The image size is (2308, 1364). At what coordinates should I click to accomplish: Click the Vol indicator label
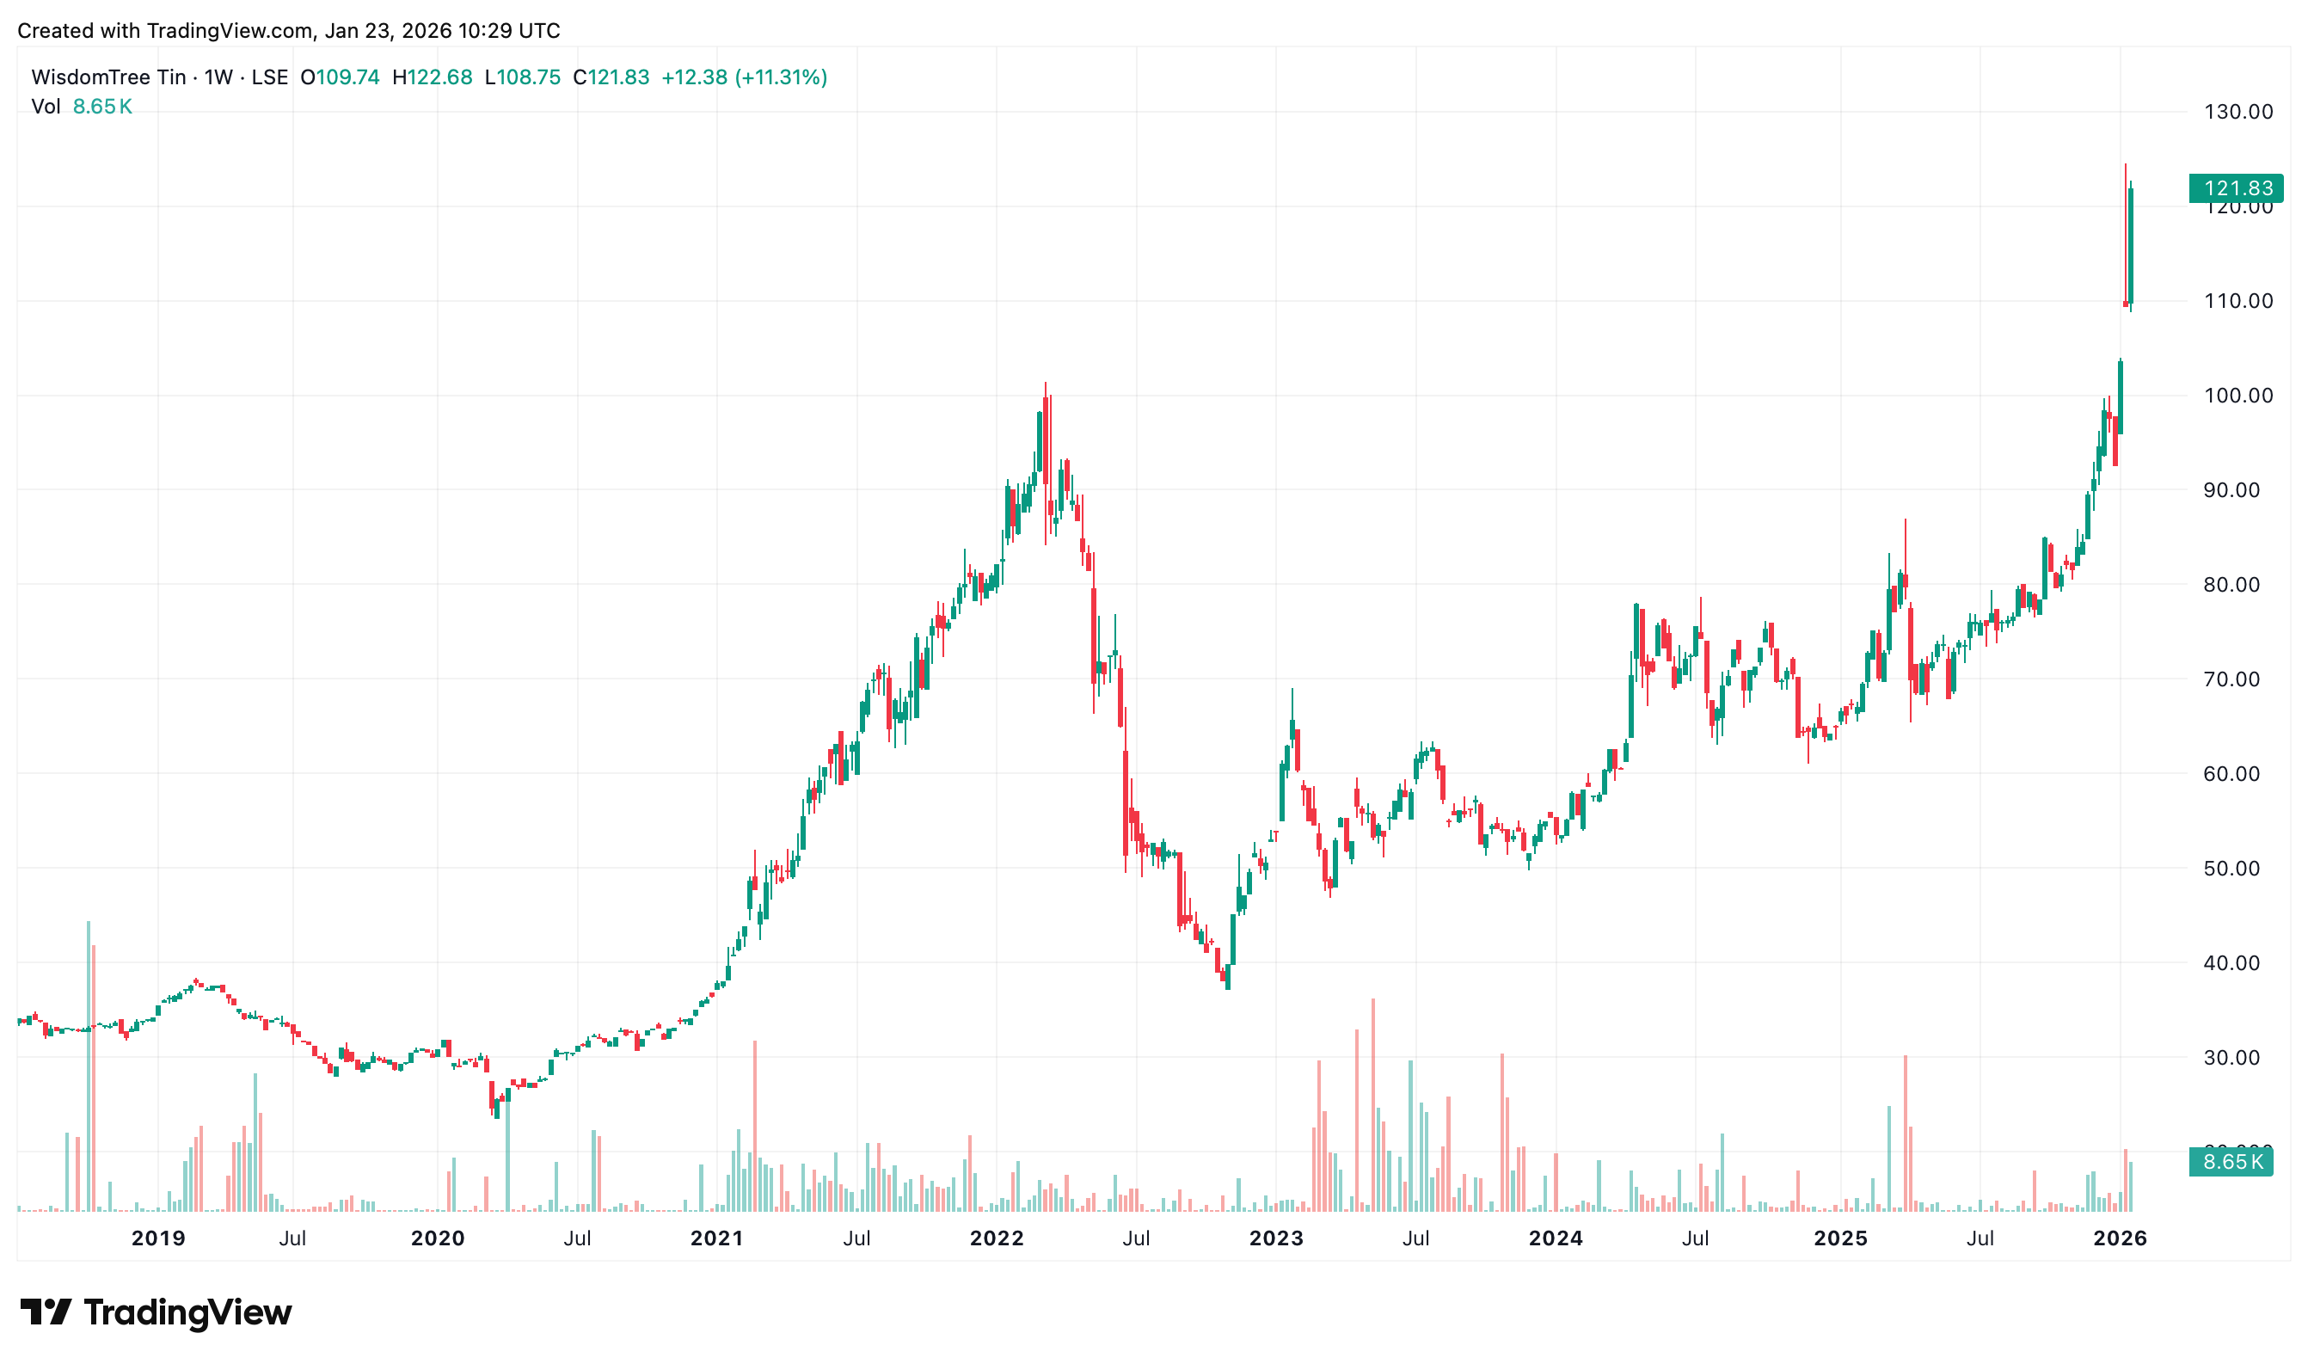(45, 107)
